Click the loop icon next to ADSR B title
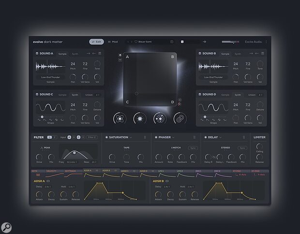300x234 pixels. pyautogui.click(x=167, y=181)
